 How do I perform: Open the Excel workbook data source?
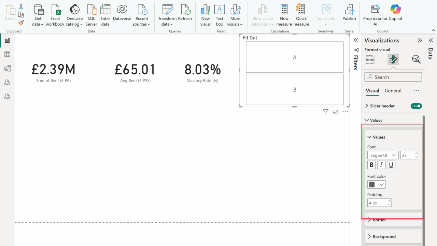pyautogui.click(x=55, y=15)
